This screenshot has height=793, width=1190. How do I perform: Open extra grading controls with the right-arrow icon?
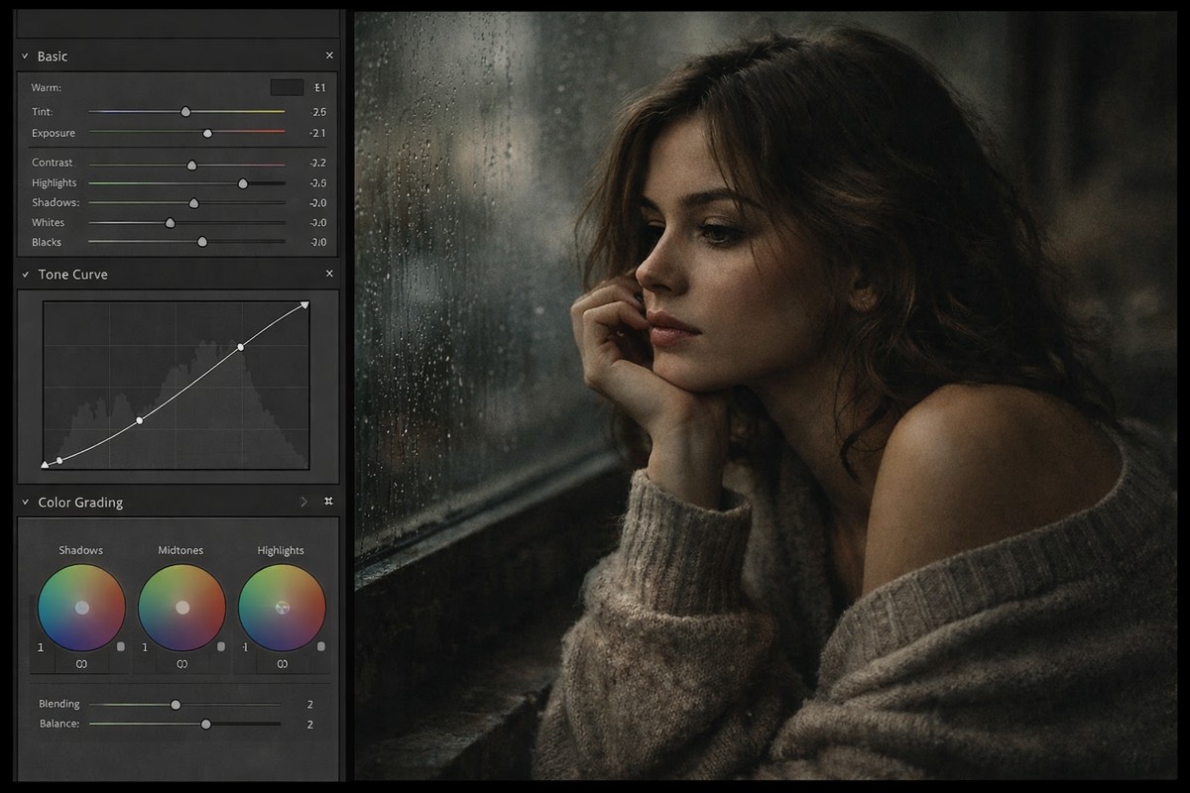tap(302, 502)
